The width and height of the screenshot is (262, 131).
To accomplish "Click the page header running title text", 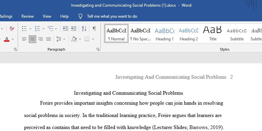I will click(x=171, y=77).
